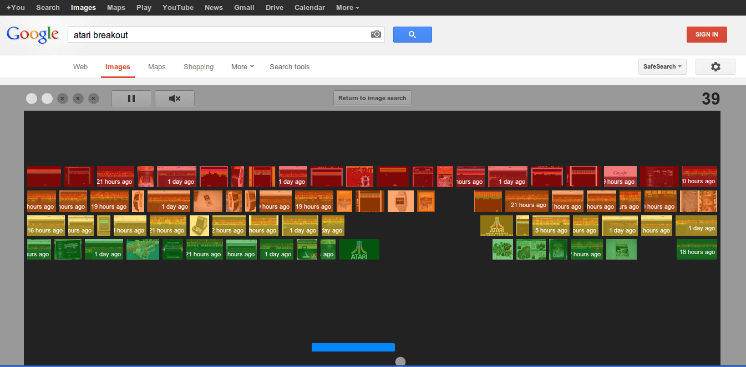Select the Shopping tab
Viewport: 746px width, 367px height.
(x=199, y=67)
